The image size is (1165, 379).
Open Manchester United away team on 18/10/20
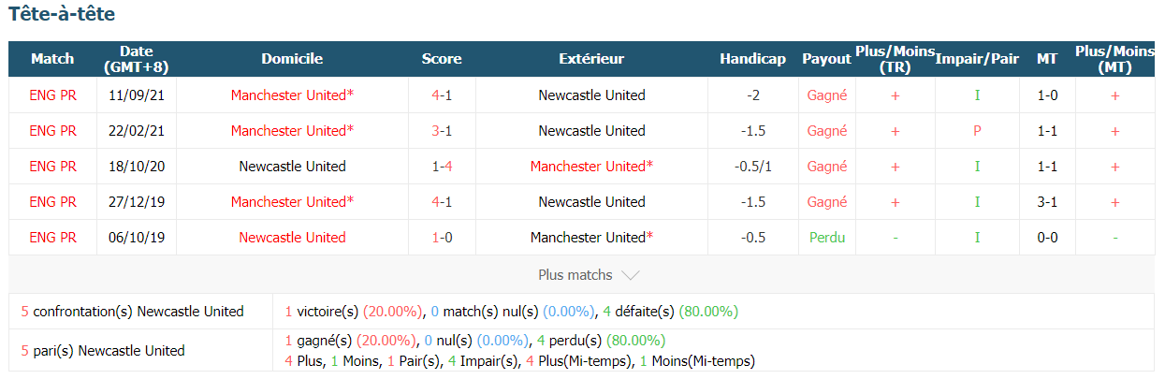pyautogui.click(x=591, y=167)
